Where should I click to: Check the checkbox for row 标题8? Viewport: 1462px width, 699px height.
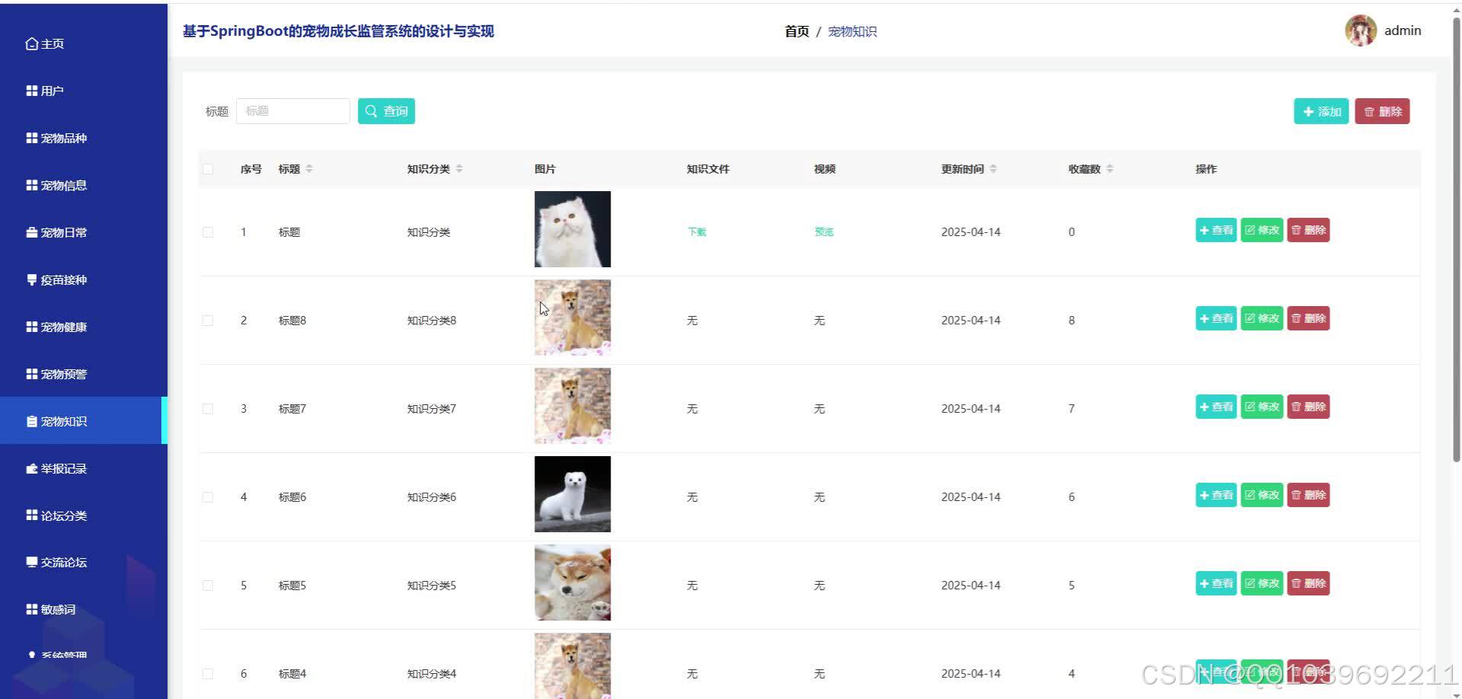pyautogui.click(x=208, y=320)
